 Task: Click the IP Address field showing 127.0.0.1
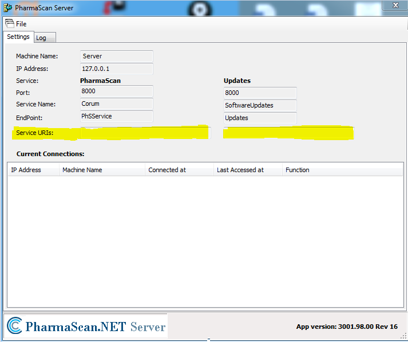tap(117, 69)
